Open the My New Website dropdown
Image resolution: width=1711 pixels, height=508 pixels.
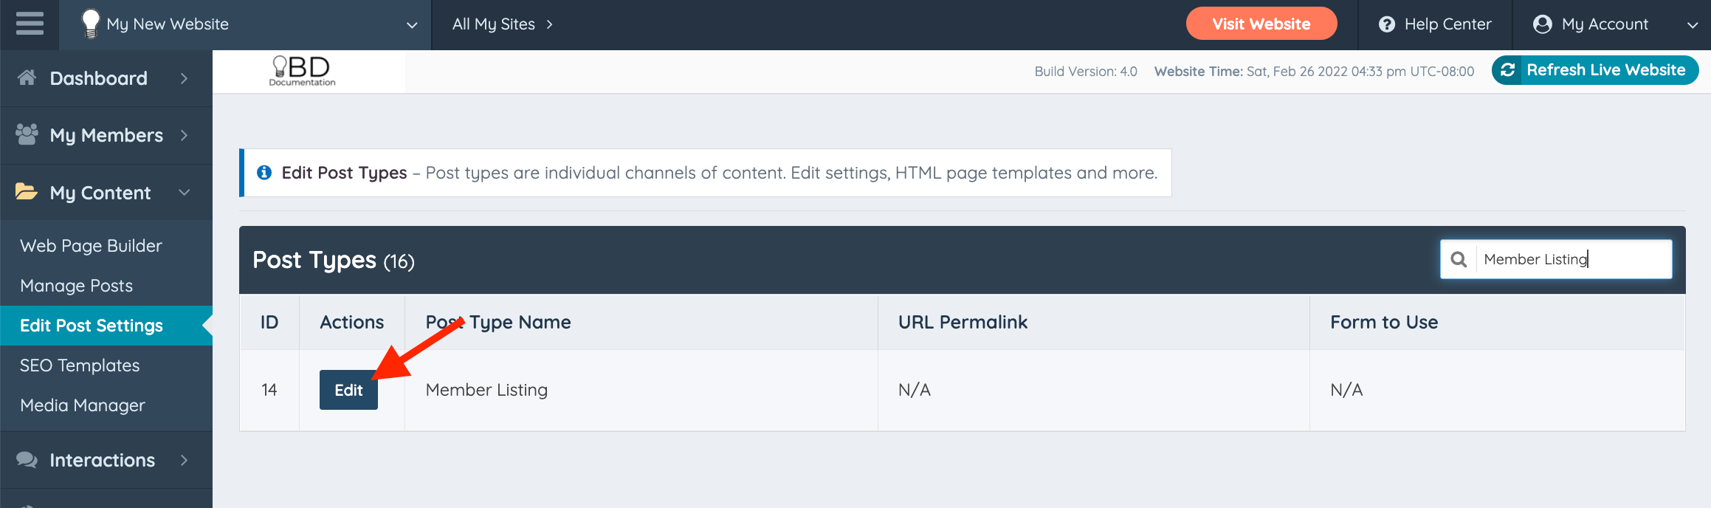click(x=412, y=25)
